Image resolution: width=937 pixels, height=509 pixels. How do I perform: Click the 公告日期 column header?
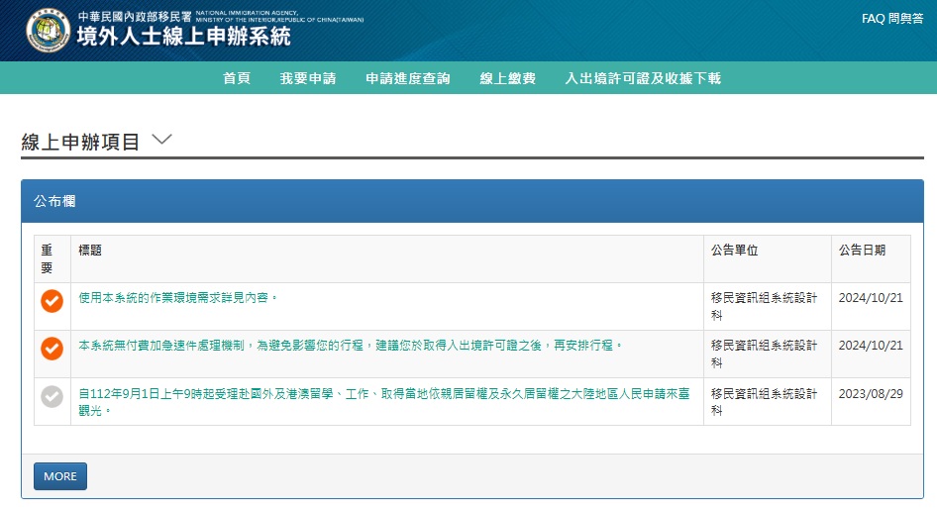862,251
